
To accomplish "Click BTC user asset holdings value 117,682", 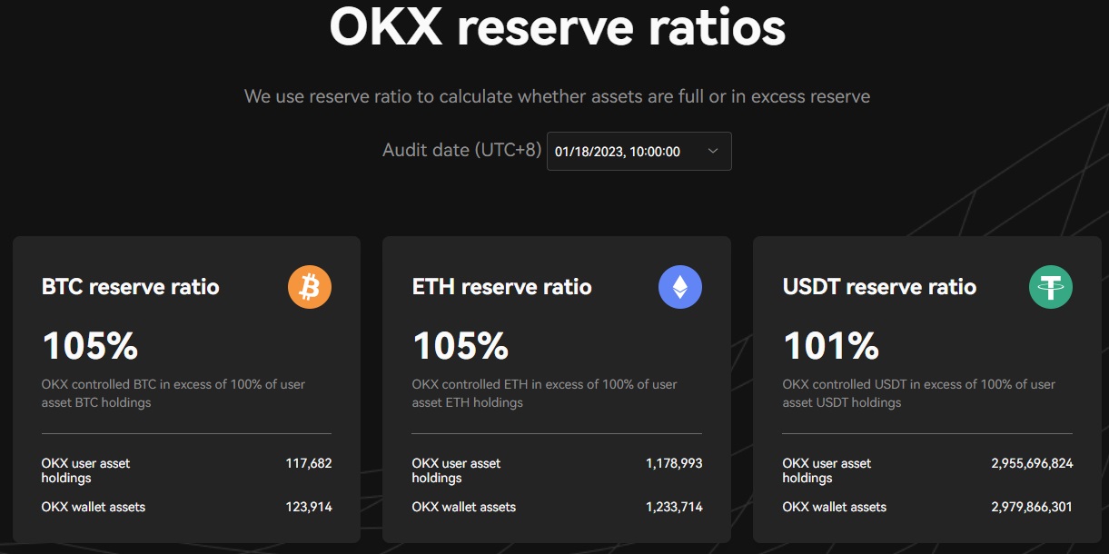I will pos(309,463).
